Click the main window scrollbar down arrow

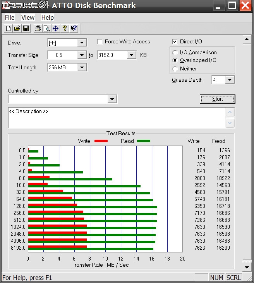(247, 267)
